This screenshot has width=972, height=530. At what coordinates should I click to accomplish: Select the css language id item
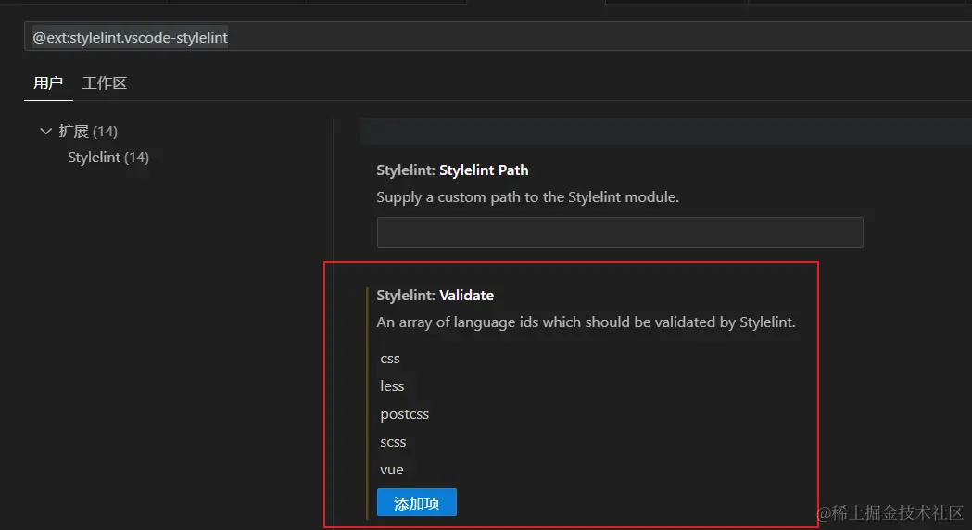(x=390, y=359)
